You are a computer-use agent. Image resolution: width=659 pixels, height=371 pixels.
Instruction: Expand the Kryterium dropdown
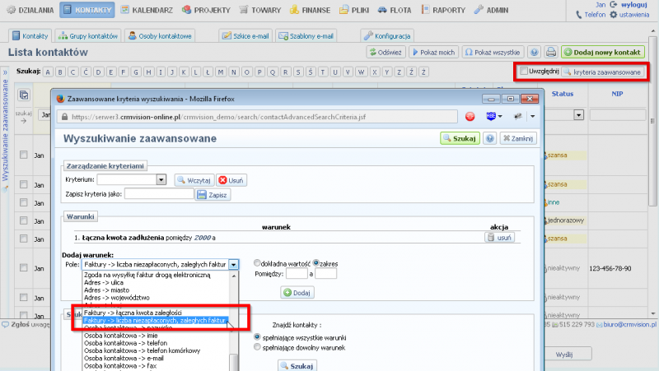pyautogui.click(x=161, y=179)
